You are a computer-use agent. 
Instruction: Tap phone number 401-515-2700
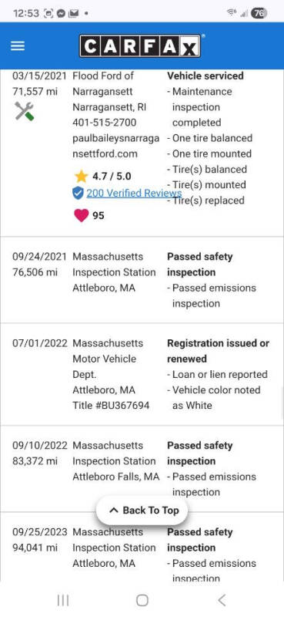(105, 123)
